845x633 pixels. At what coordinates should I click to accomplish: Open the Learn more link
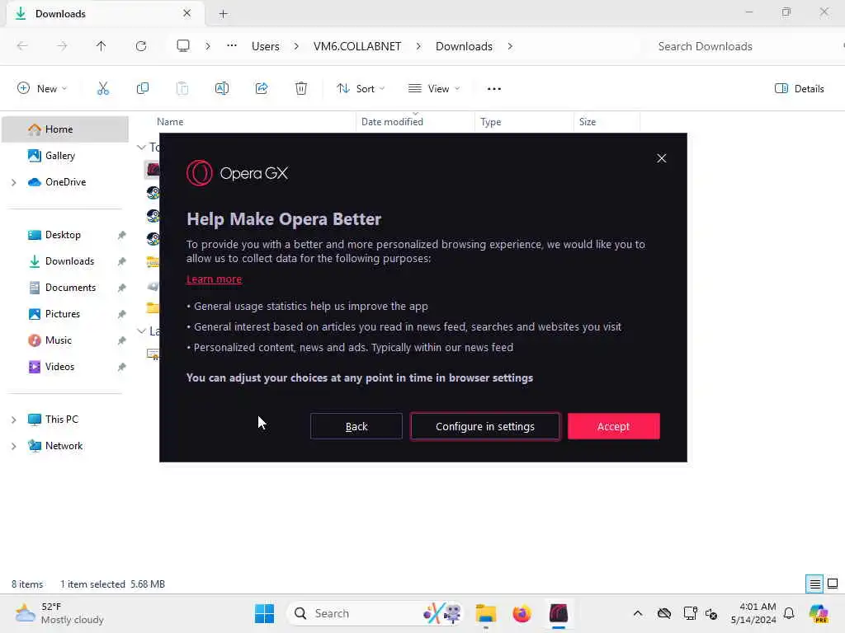point(214,279)
